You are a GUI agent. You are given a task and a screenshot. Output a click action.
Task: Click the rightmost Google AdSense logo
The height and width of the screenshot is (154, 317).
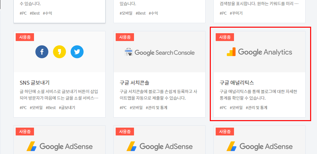point(259,147)
